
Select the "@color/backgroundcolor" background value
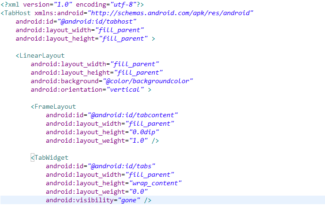coord(148,81)
